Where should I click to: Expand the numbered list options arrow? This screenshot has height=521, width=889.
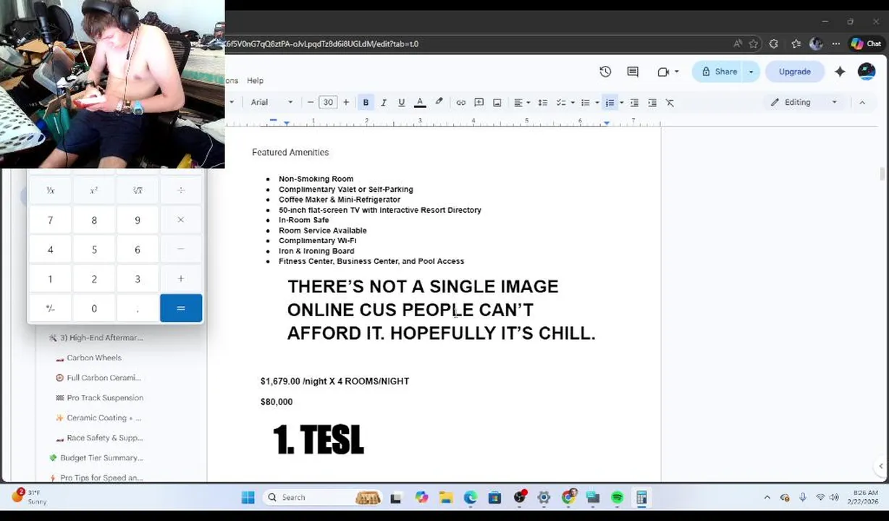coord(621,103)
